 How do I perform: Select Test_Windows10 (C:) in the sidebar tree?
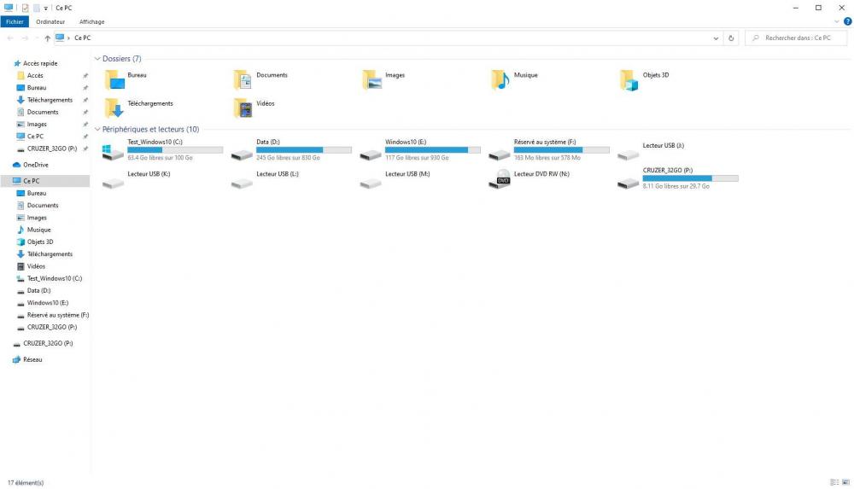[55, 278]
